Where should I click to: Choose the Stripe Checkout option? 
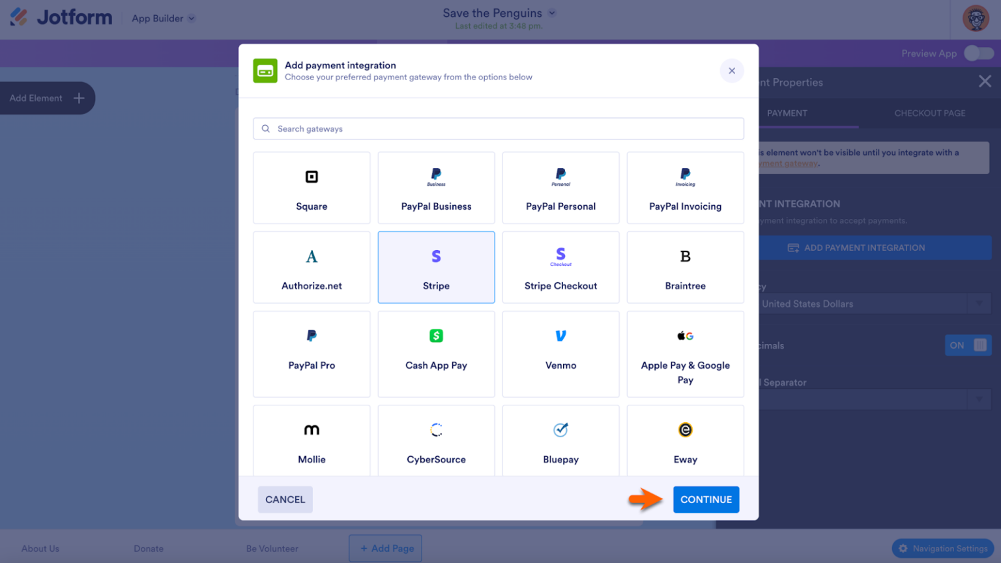coord(560,267)
